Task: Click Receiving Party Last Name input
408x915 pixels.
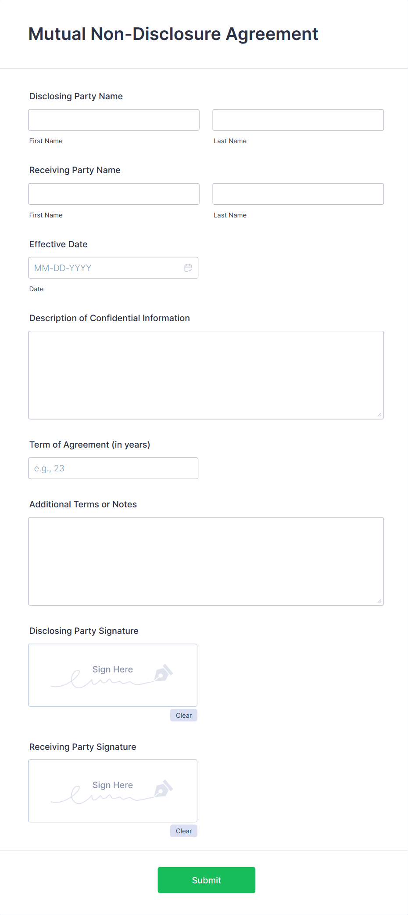Action: click(298, 194)
